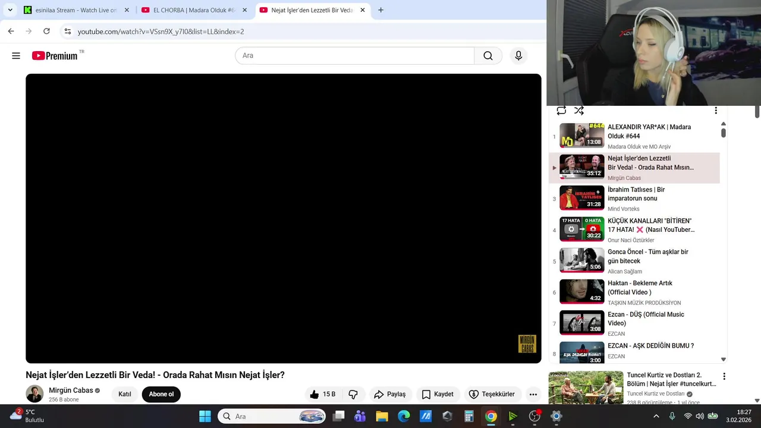The image size is (761, 428).
Task: Select Ezcan DÜŞ Official Music Video
Action: [x=634, y=323]
